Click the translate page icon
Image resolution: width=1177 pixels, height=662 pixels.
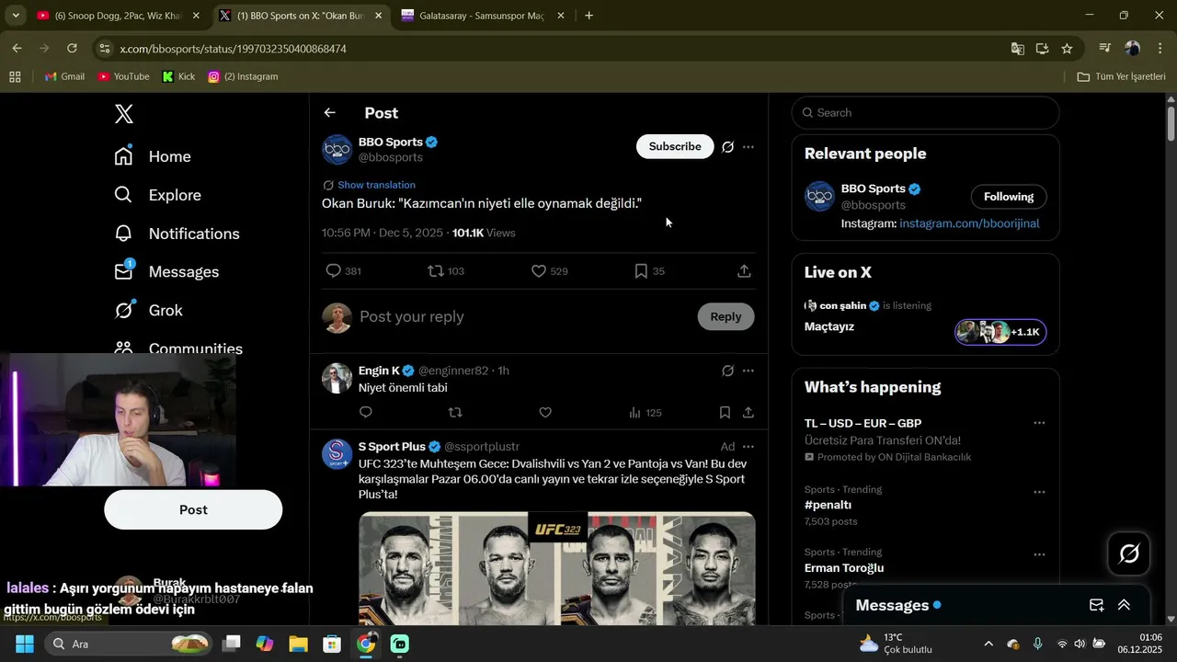pyautogui.click(x=1017, y=49)
